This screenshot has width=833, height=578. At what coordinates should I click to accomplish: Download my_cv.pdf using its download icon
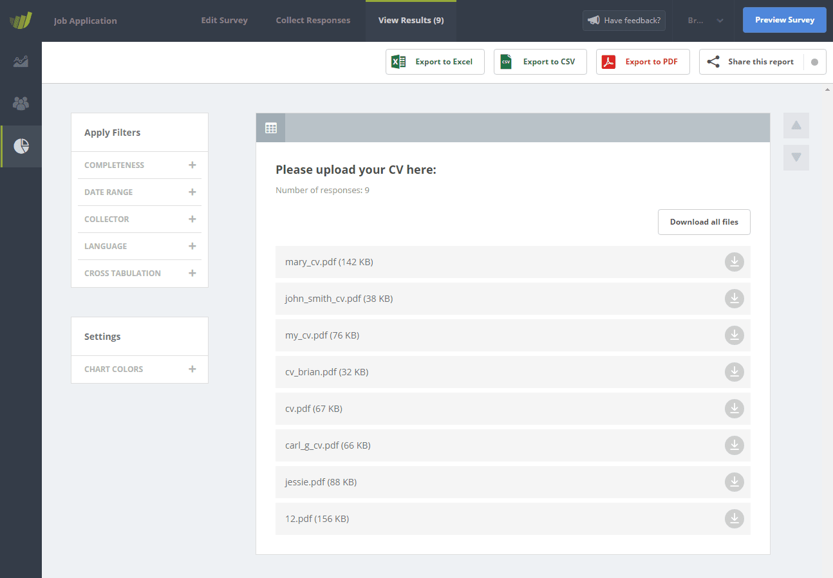[x=735, y=335]
